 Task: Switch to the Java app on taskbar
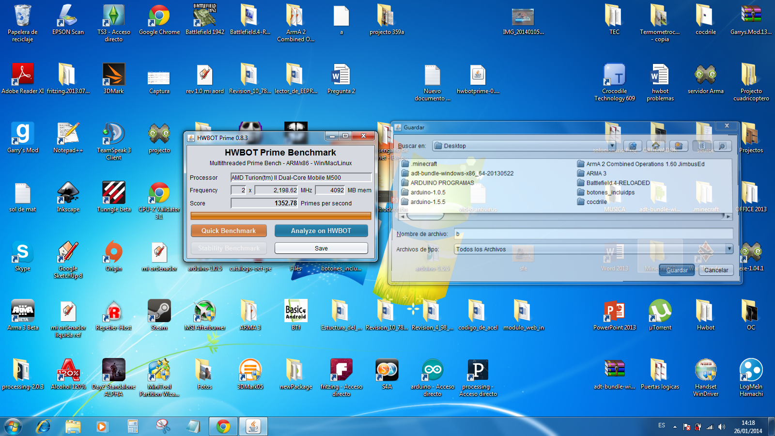point(253,426)
